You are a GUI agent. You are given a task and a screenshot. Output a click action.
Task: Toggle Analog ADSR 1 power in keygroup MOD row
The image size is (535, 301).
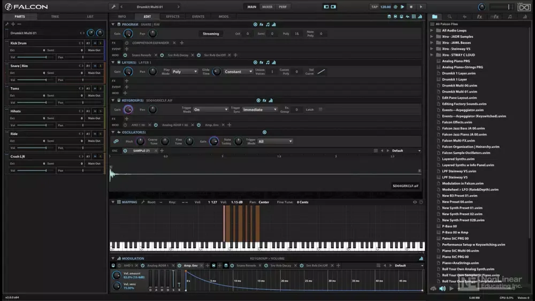click(156, 125)
